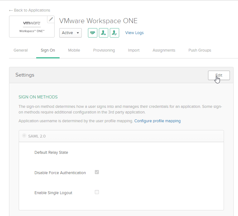The image size is (238, 216).
Task: Click the VMware Workspace ONE logo thumbnail
Action: coord(32,27)
